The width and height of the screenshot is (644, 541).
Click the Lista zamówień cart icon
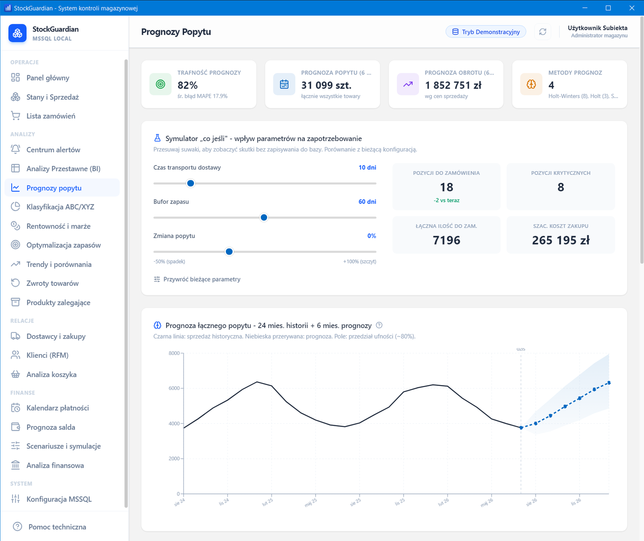[x=15, y=116]
